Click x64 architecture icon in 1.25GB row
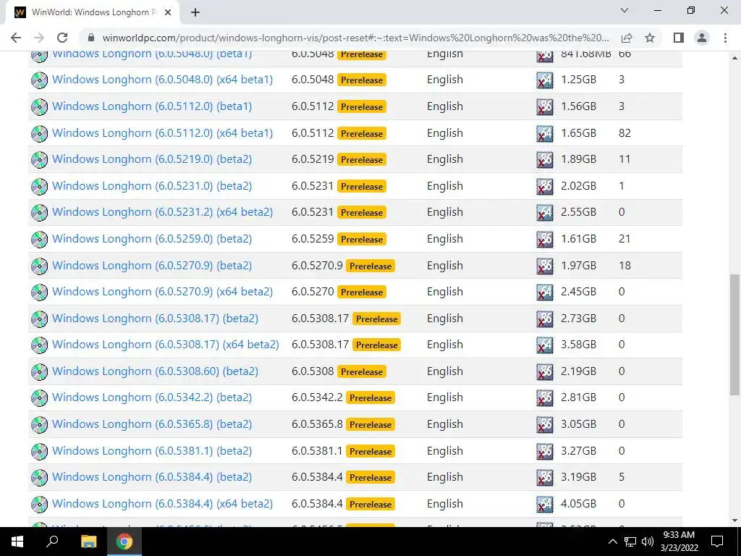This screenshot has width=741, height=556. click(x=545, y=80)
